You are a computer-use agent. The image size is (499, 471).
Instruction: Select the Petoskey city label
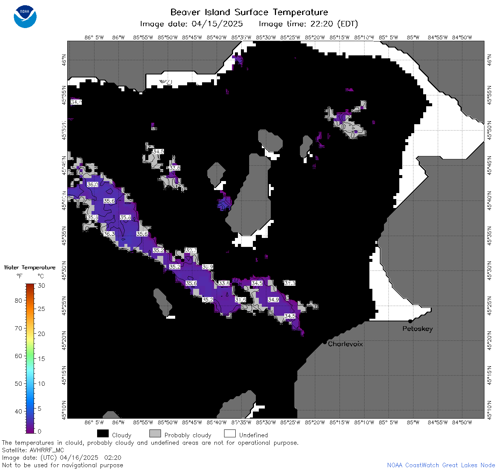coord(418,329)
